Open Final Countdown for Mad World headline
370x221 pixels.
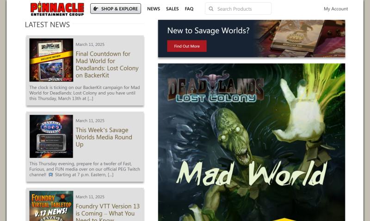(x=107, y=64)
